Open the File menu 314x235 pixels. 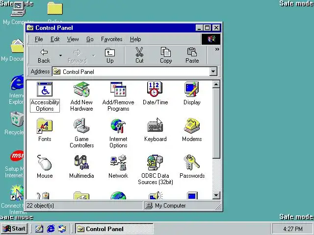coord(39,39)
